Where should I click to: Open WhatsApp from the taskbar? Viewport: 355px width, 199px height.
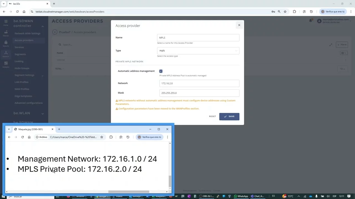click(241, 196)
